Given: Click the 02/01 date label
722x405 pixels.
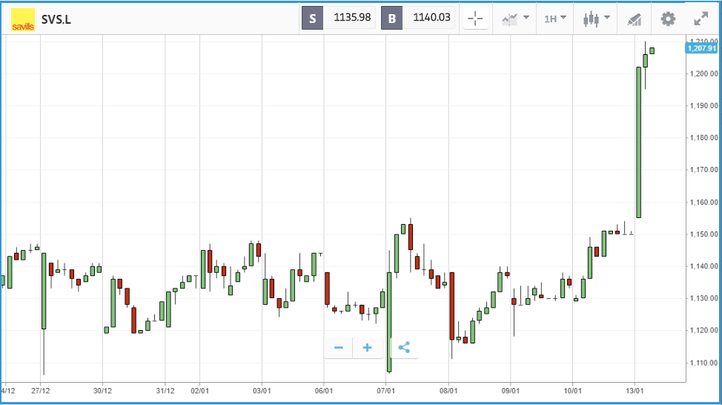Looking at the screenshot, I should pos(199,391).
